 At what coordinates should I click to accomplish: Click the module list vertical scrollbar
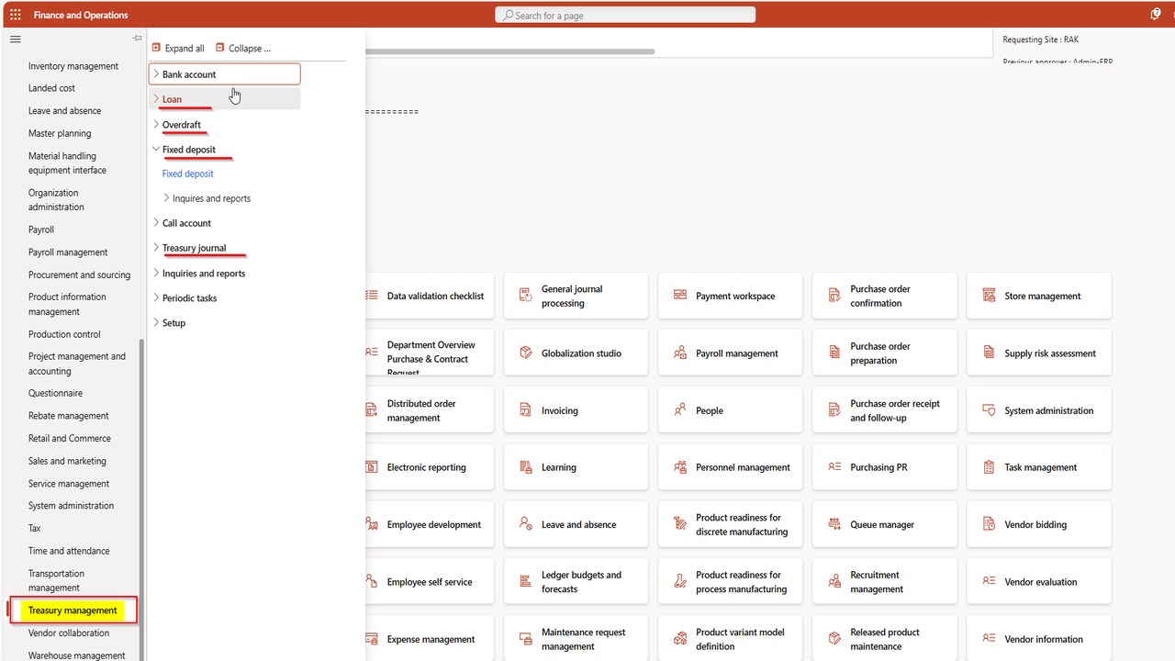(x=141, y=499)
